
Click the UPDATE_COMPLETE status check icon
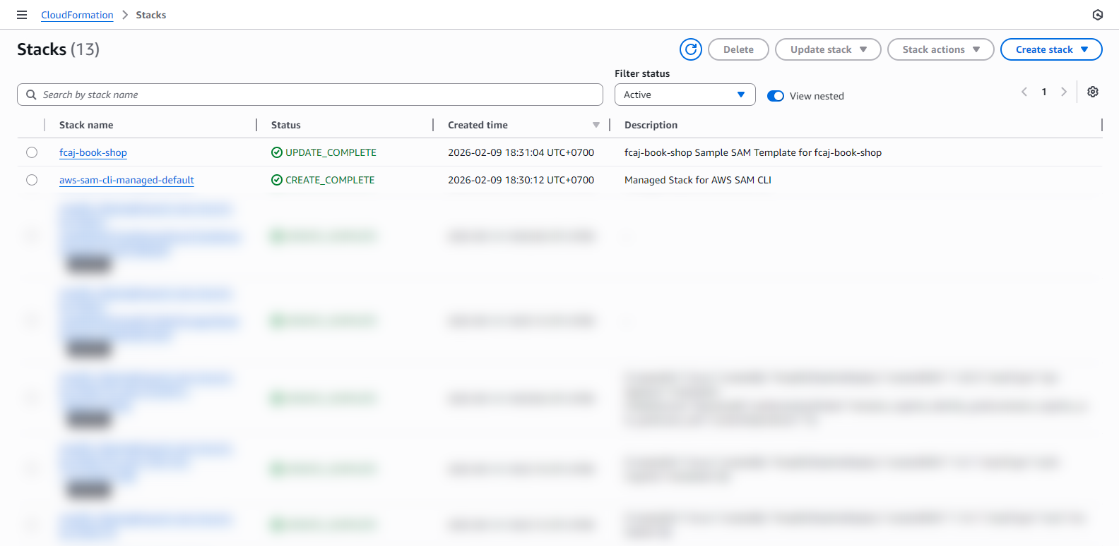tap(277, 152)
